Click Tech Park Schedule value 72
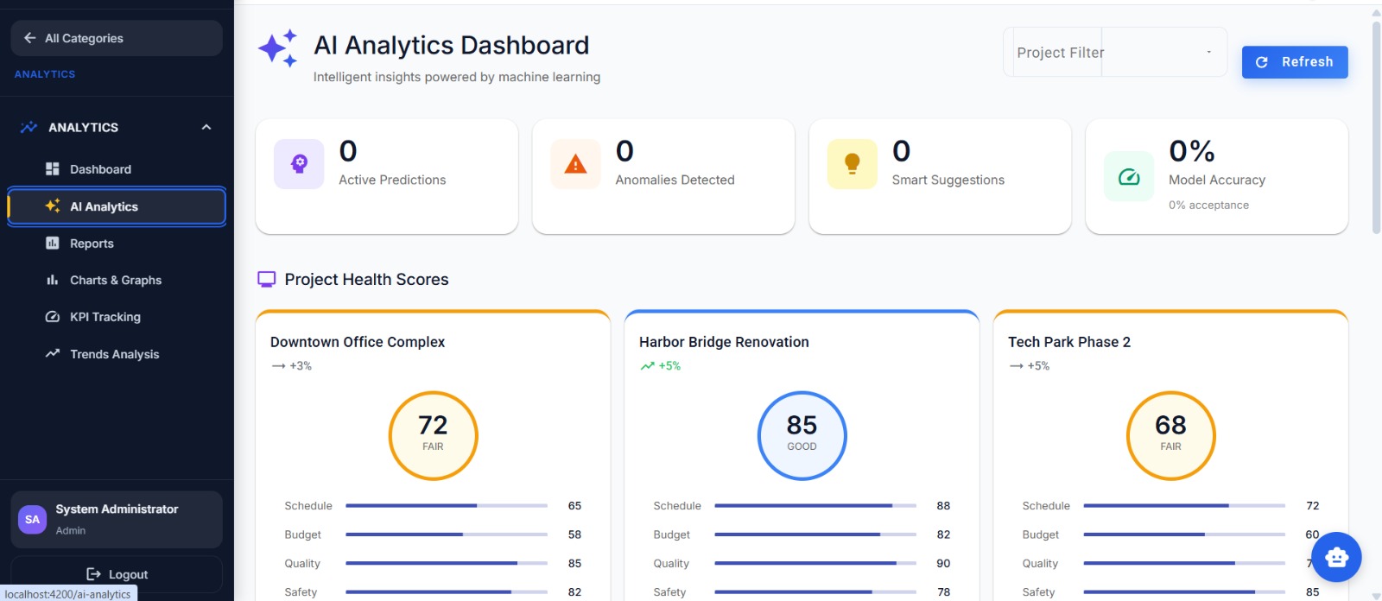Viewport: 1382px width, 601px height. (1313, 505)
